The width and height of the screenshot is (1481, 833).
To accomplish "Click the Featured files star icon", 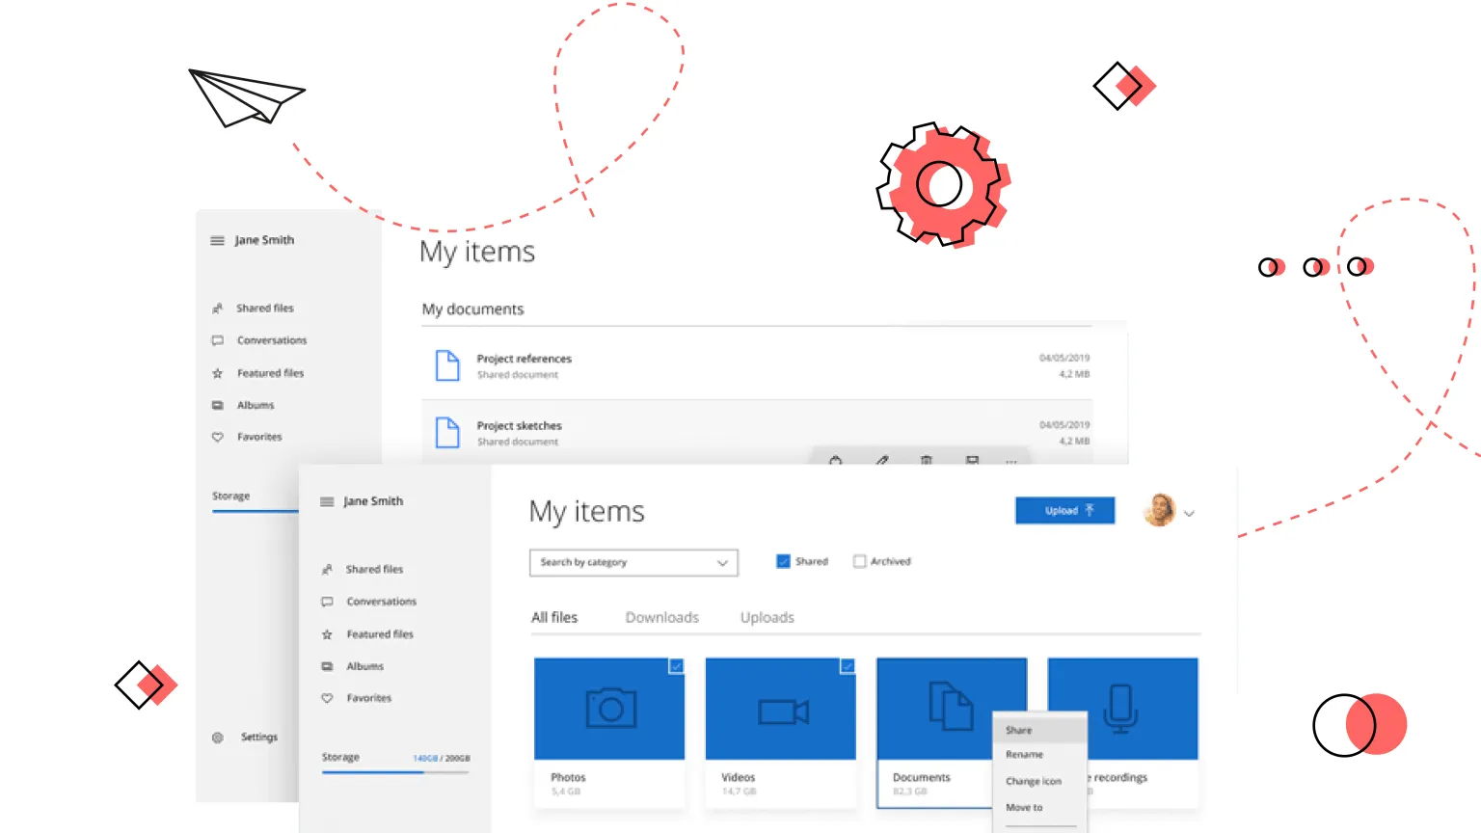I will coord(329,633).
